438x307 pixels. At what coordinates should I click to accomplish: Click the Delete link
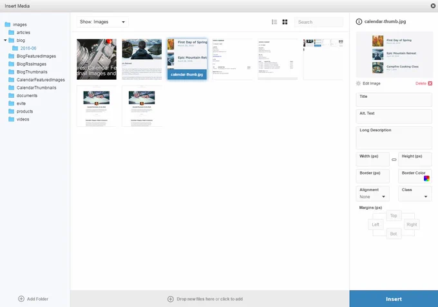point(421,83)
